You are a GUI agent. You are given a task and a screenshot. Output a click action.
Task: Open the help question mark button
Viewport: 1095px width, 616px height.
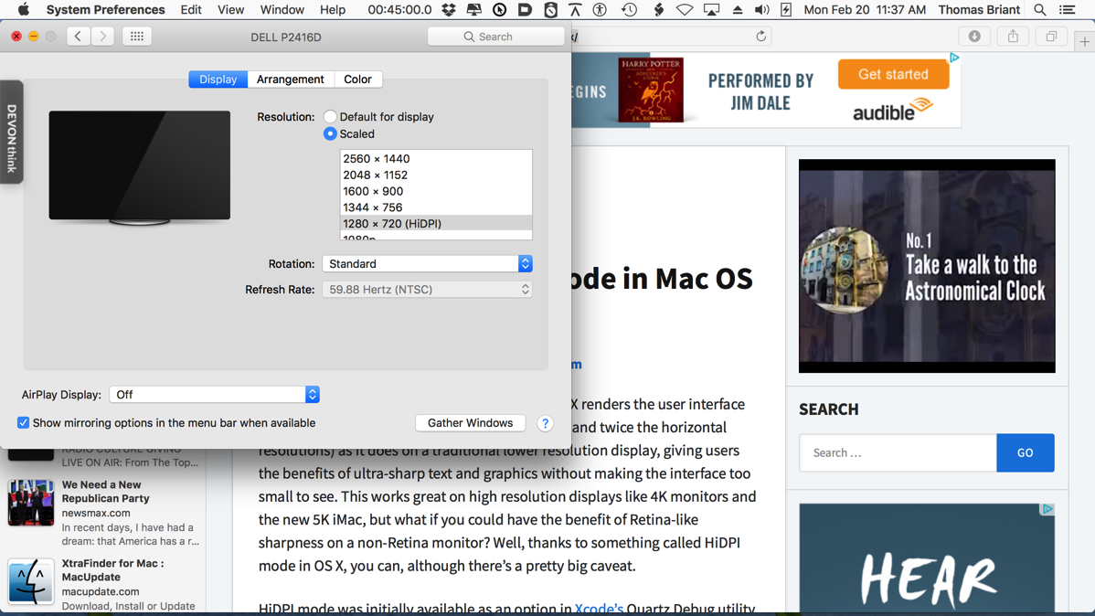pyautogui.click(x=545, y=423)
